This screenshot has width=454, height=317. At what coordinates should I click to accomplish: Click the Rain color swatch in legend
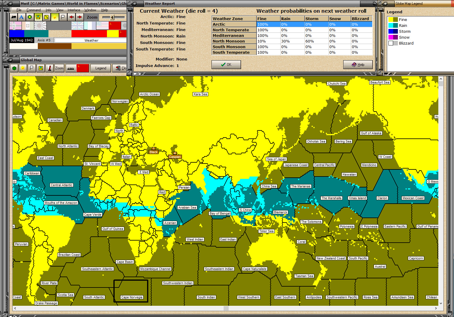point(393,25)
